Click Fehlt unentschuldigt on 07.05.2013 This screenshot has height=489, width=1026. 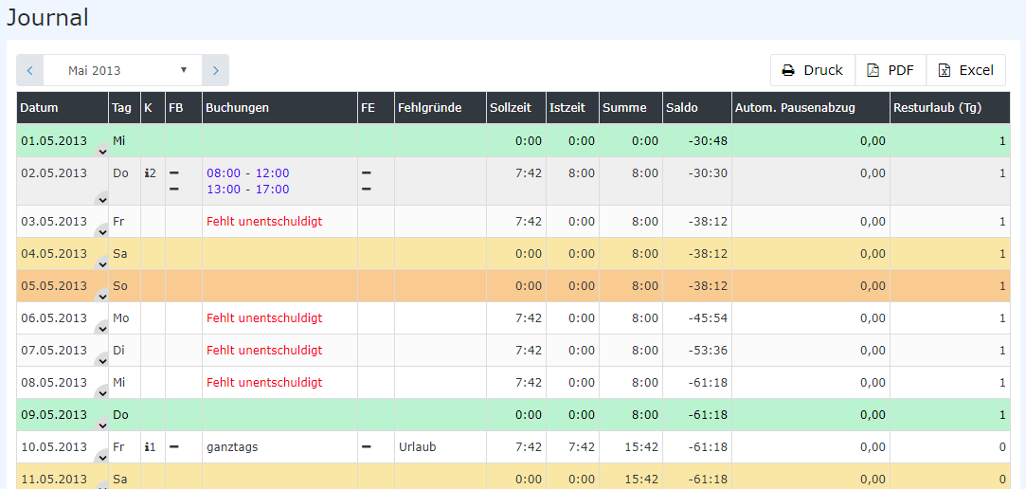point(264,351)
